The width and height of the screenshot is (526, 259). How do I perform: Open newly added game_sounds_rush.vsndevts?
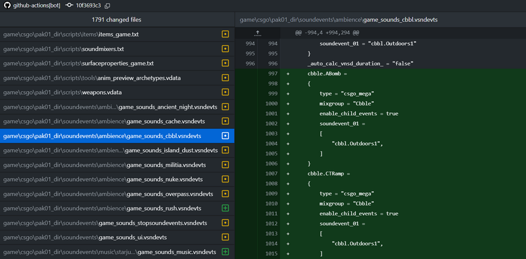click(x=117, y=208)
